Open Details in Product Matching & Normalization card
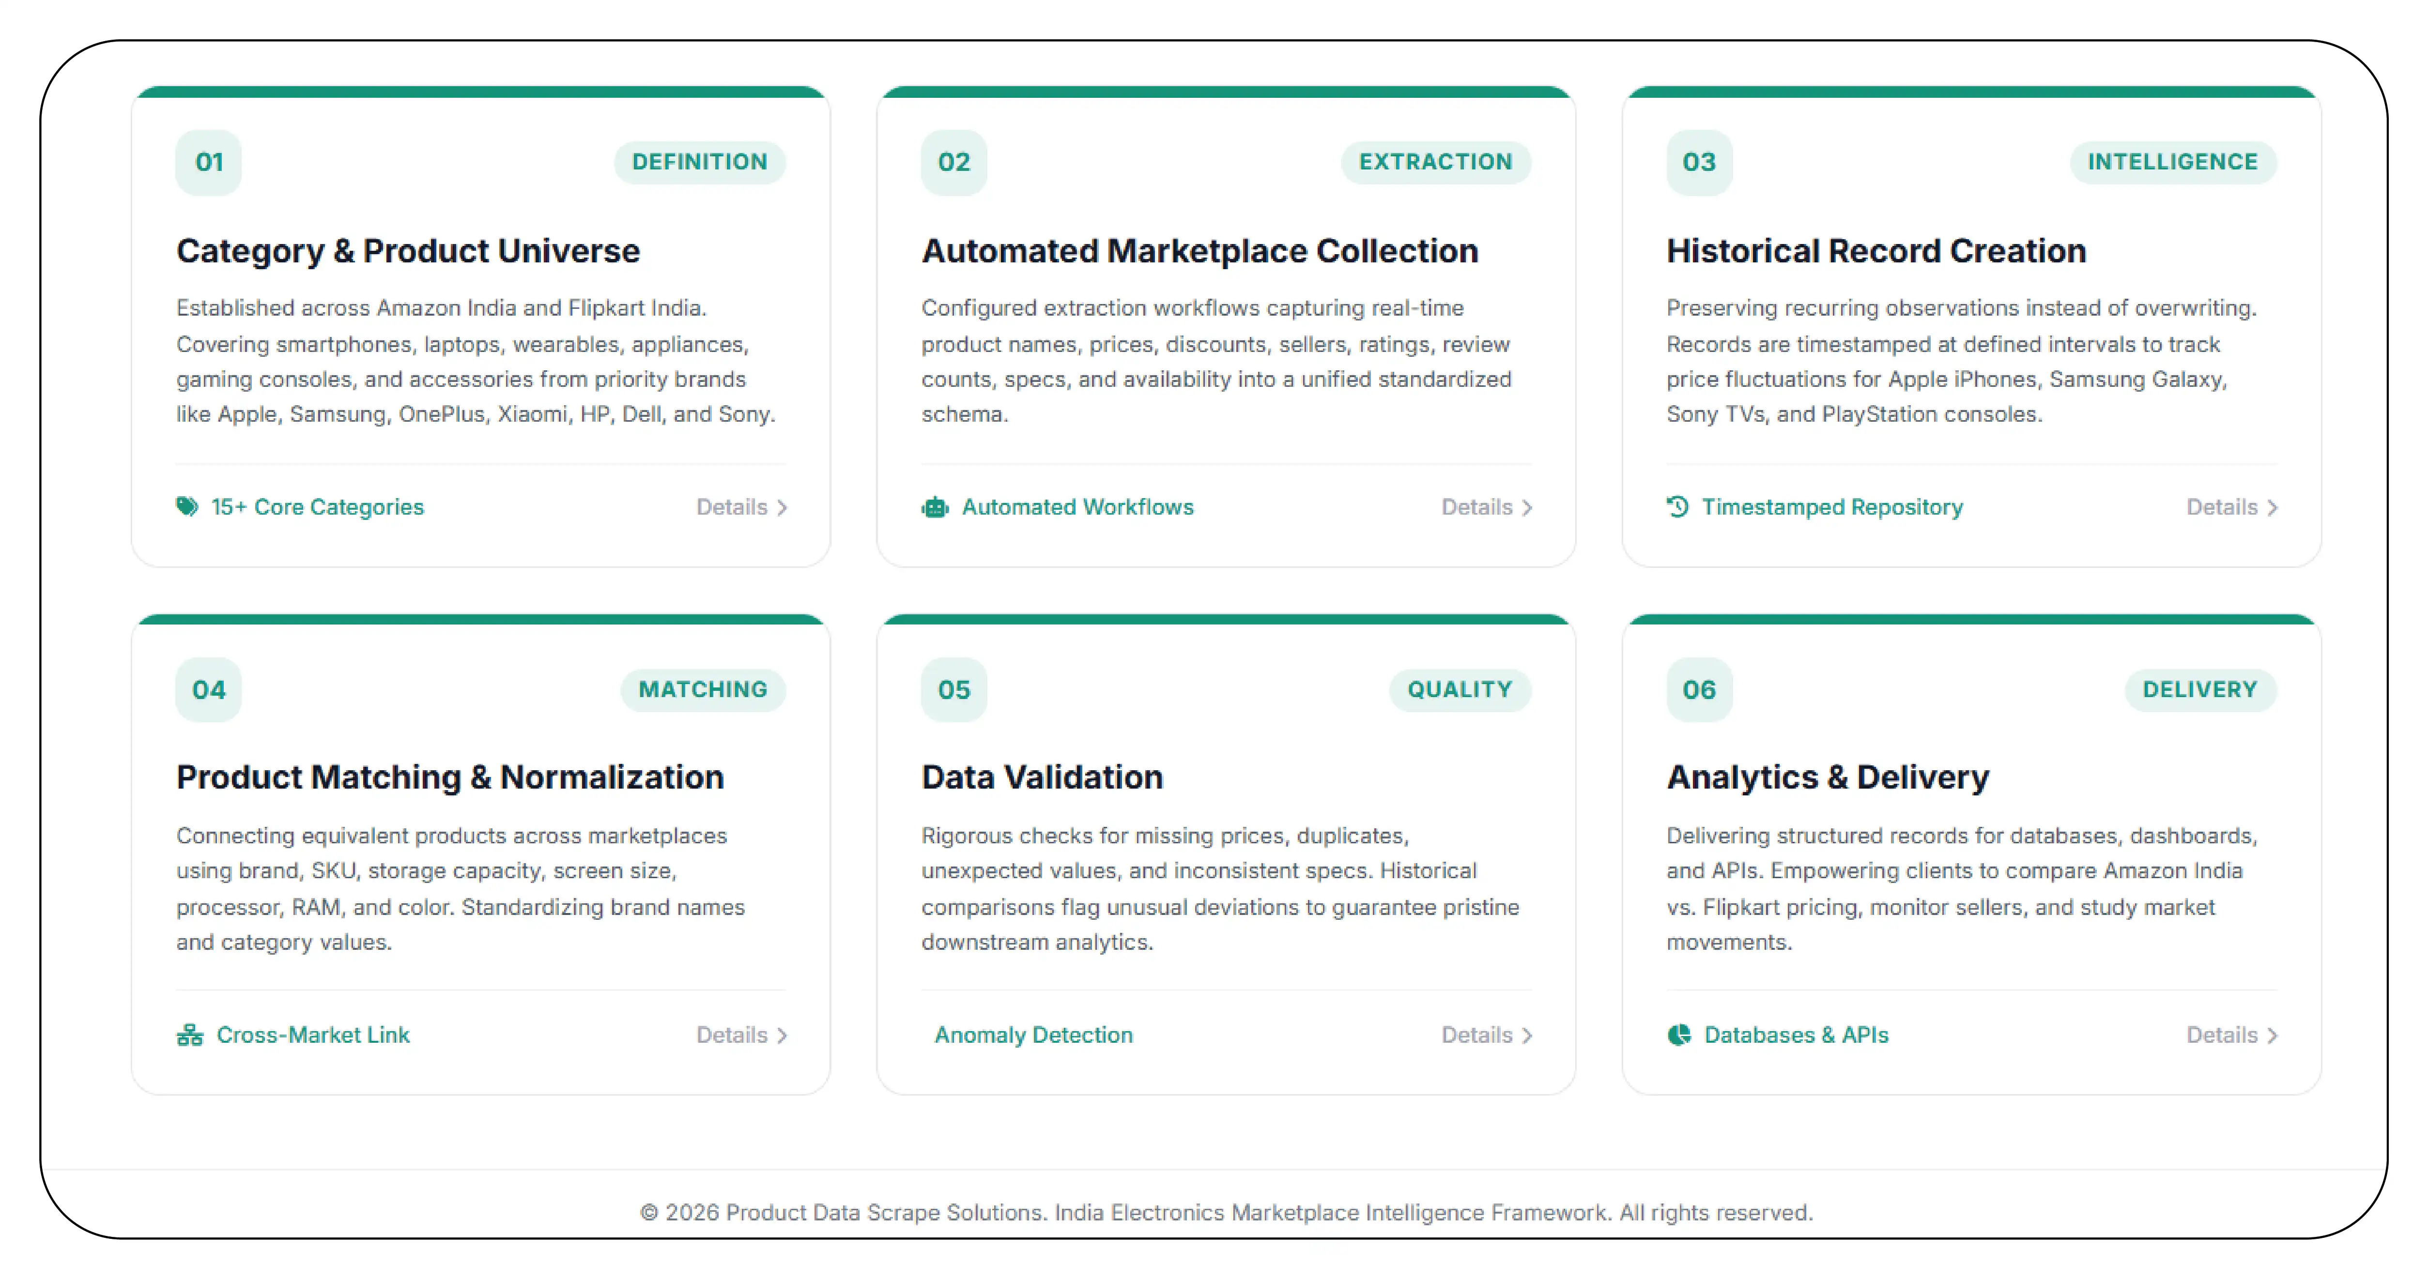Viewport: 2429px width, 1279px height. [742, 1035]
